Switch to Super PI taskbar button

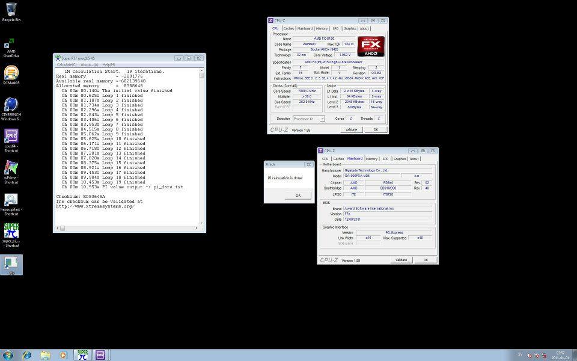click(x=82, y=355)
